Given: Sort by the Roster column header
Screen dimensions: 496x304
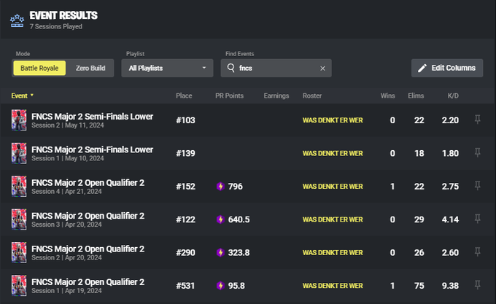Looking at the screenshot, I should [x=312, y=96].
